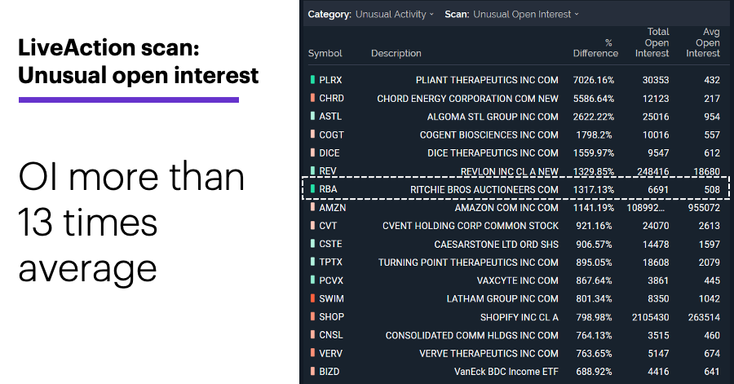Image resolution: width=734 pixels, height=384 pixels.
Task: Click the green indicator beside ASTL
Action: [312, 116]
